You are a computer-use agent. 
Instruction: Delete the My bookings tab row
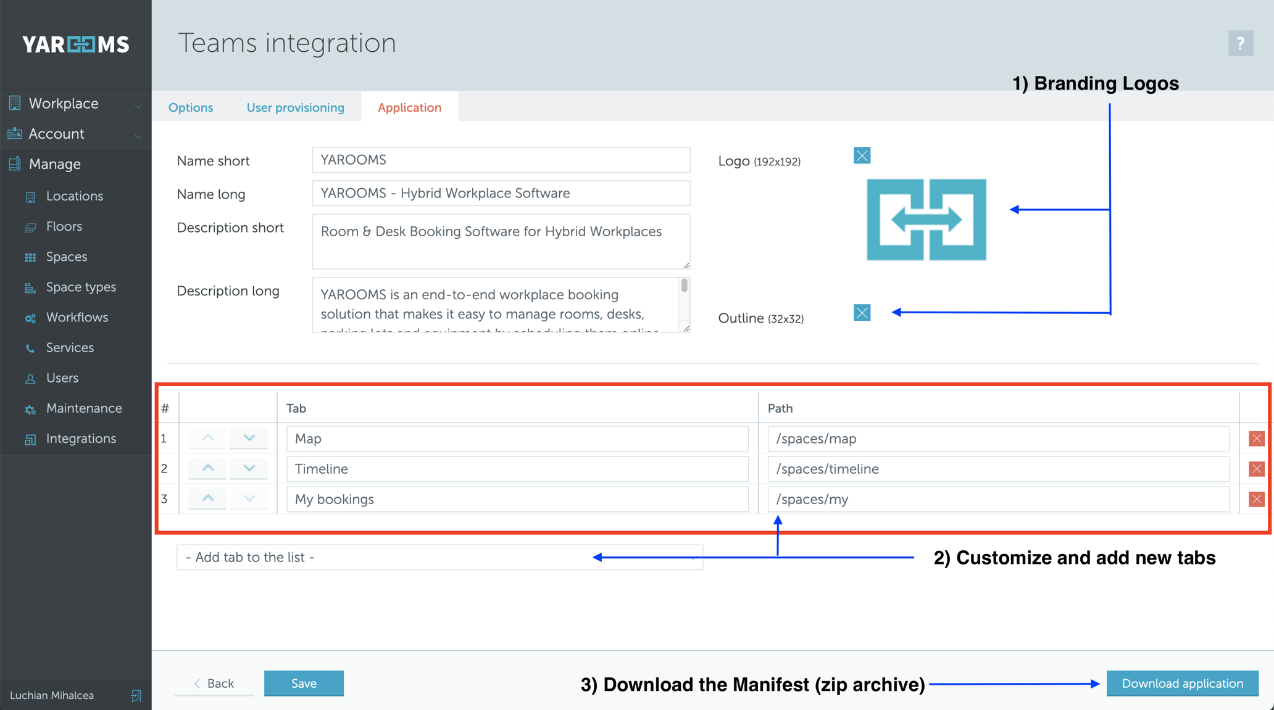tap(1256, 499)
